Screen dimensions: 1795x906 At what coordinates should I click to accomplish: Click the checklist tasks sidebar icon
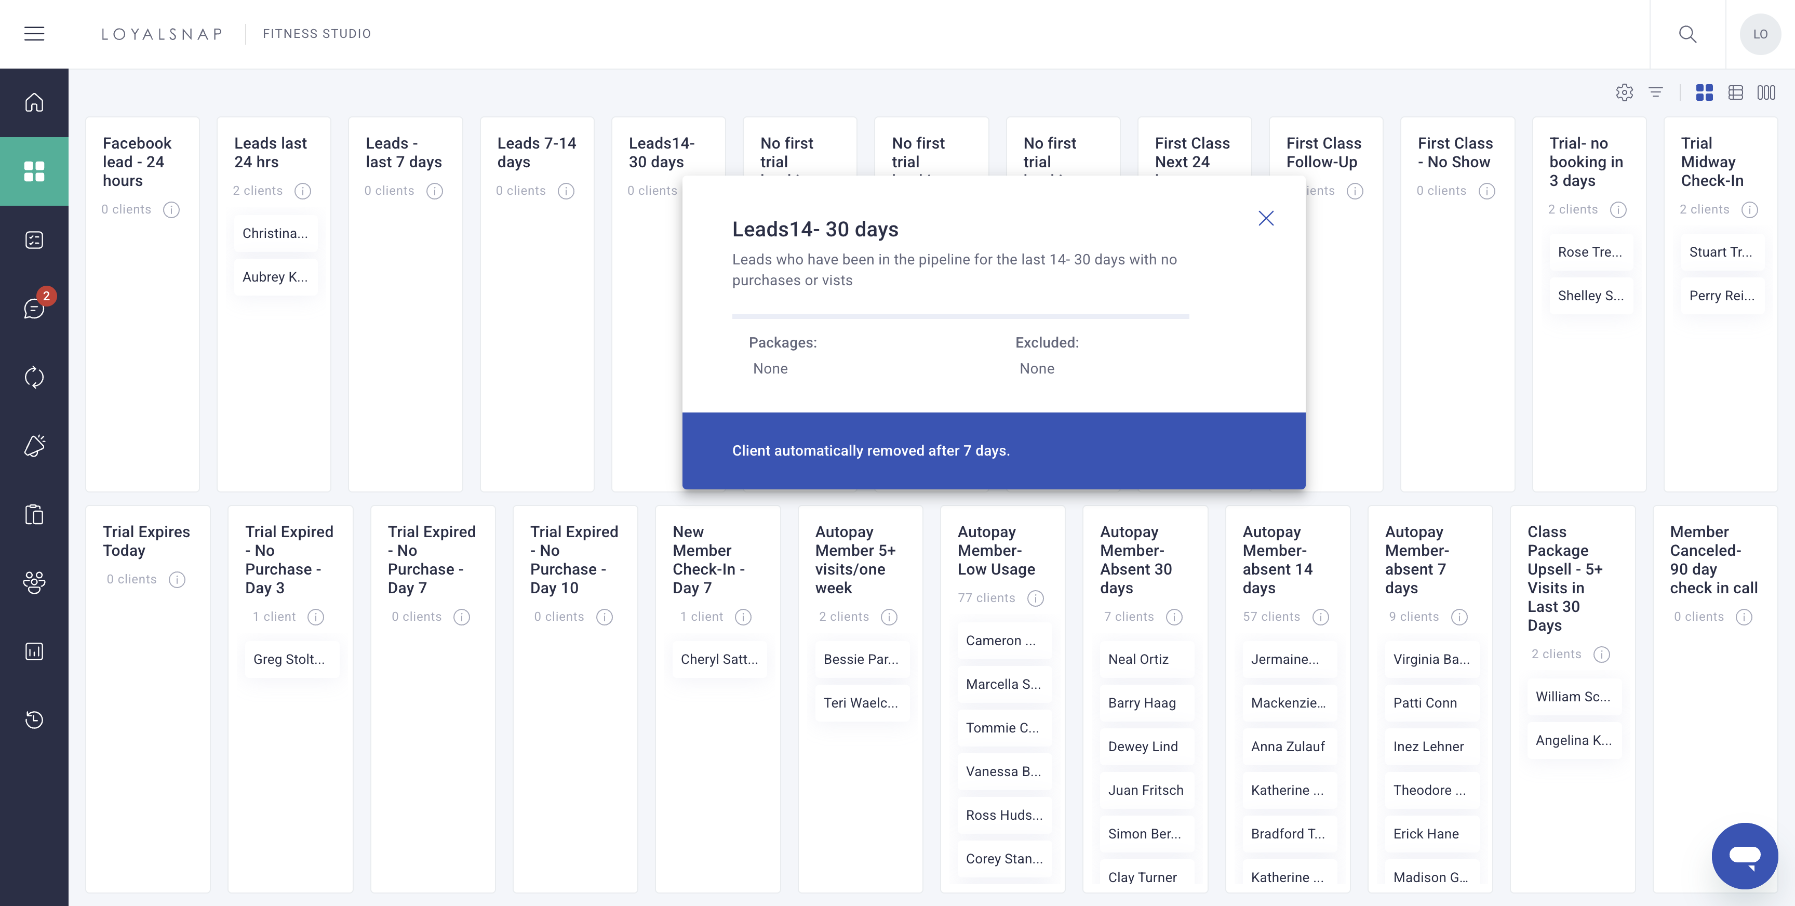[34, 239]
